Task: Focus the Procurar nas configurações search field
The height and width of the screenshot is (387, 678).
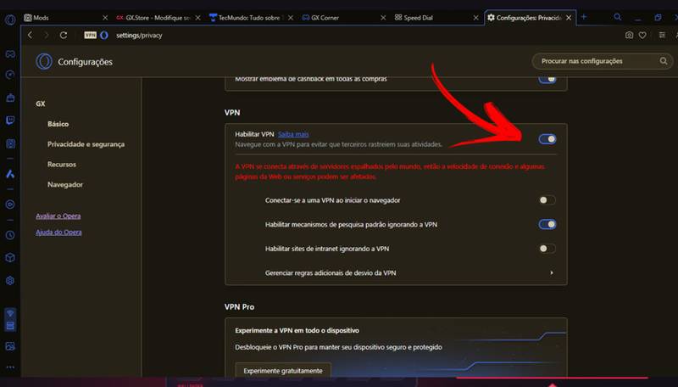Action: coord(603,61)
